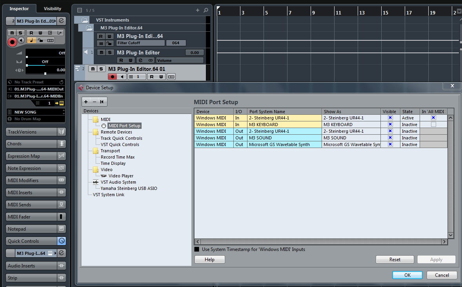This screenshot has height=287, width=462.
Task: Click the red Record Enable button in the Inspector
Action: tap(12, 42)
